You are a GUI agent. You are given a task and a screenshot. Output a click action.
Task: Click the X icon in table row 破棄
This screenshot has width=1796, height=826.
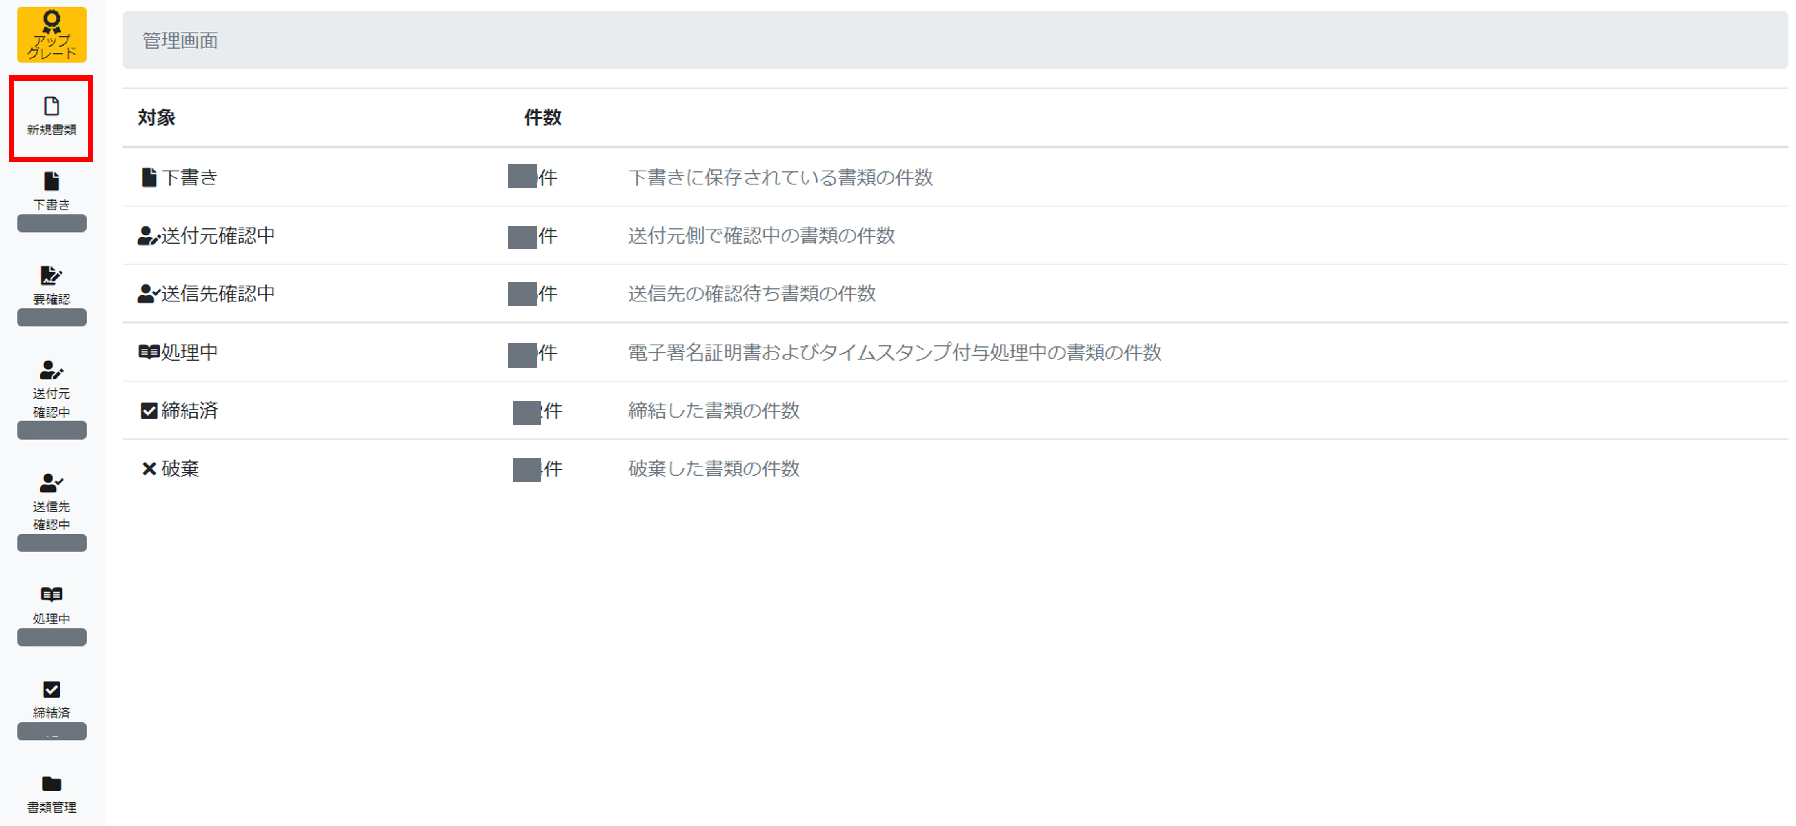click(149, 469)
